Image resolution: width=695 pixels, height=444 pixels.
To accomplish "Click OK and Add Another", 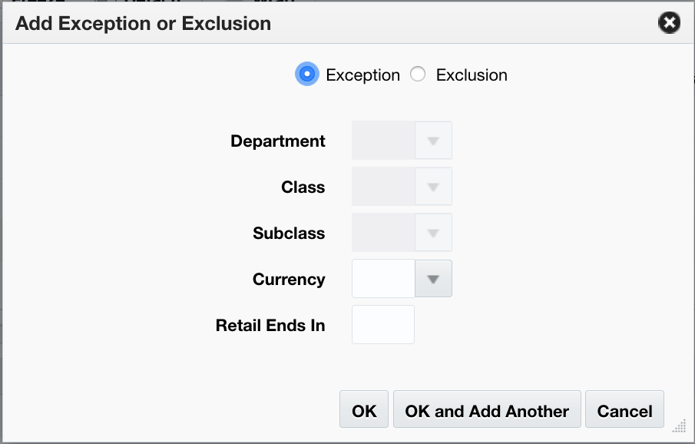I will tap(487, 409).
